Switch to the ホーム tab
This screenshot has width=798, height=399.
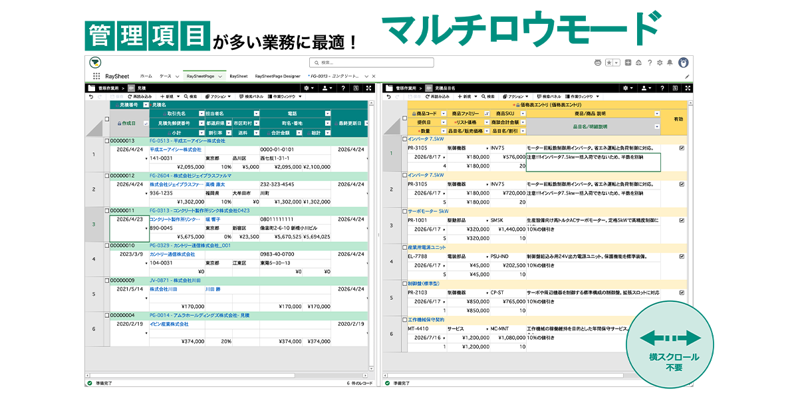pos(146,76)
